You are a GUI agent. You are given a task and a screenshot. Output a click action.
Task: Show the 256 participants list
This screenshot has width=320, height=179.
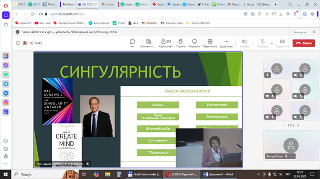pos(166,43)
